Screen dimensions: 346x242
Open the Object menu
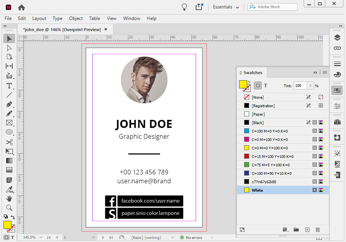(x=76, y=18)
